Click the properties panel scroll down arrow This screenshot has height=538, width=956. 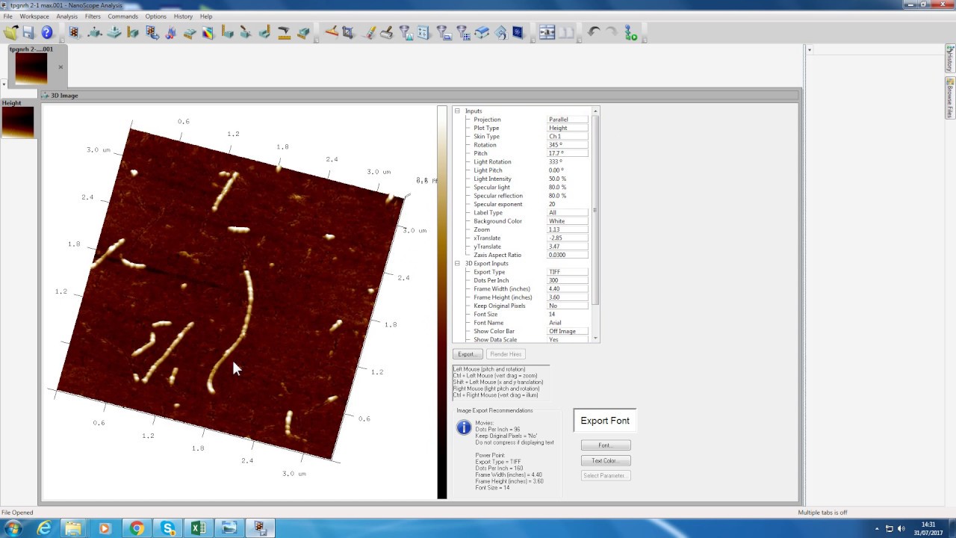click(595, 338)
